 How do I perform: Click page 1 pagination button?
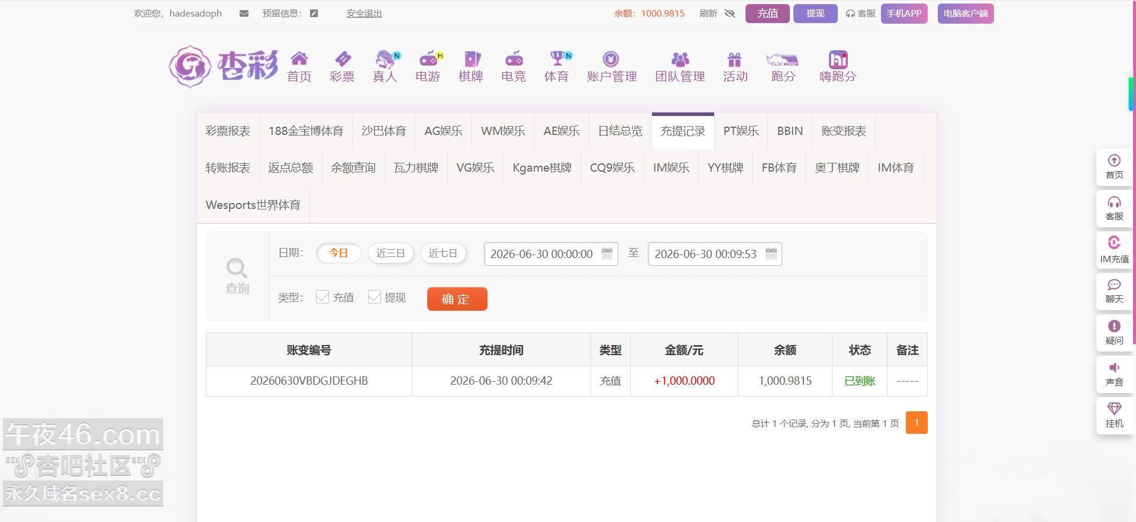pos(916,423)
